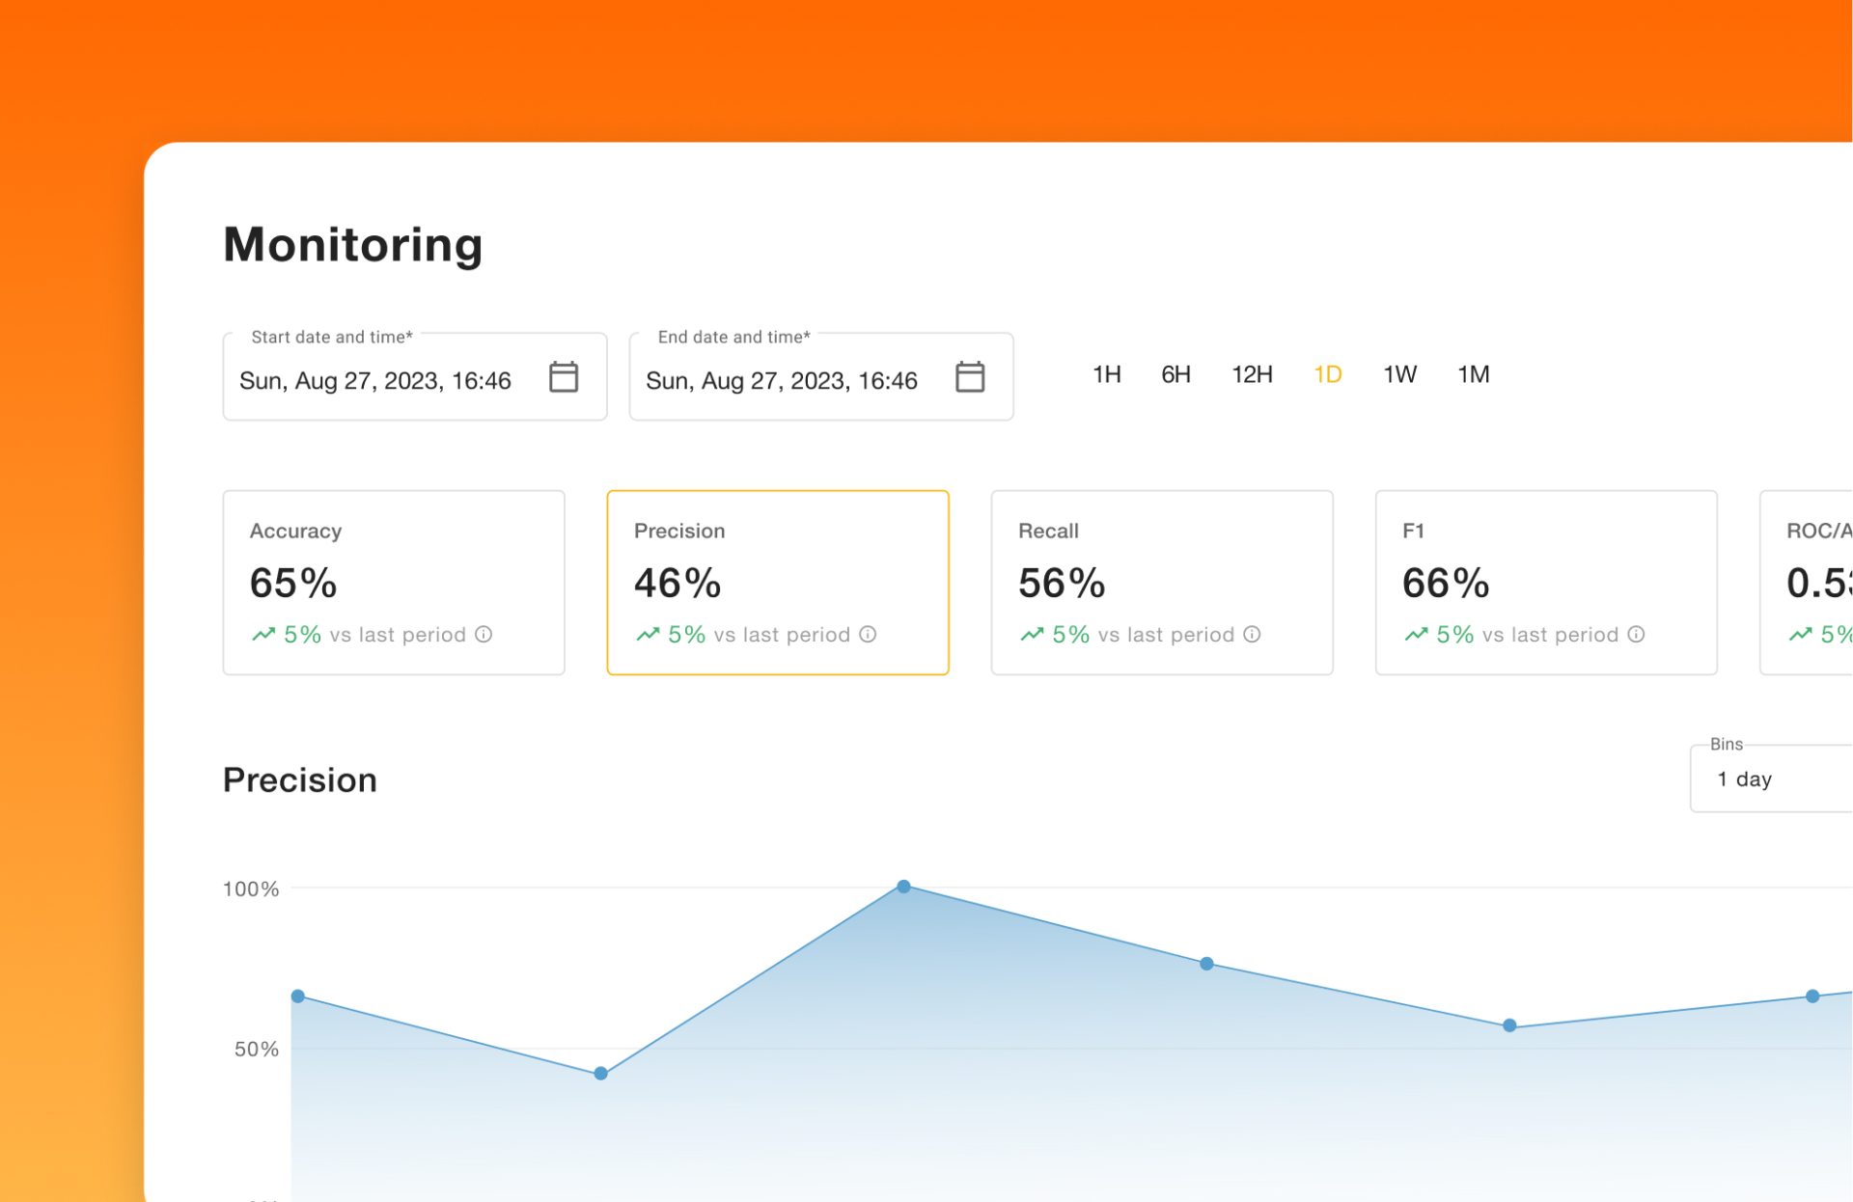Select the 1M time range
1853x1202 pixels.
tap(1473, 374)
